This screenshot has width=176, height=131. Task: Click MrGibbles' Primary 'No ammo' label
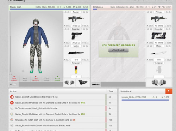pos(159,26)
